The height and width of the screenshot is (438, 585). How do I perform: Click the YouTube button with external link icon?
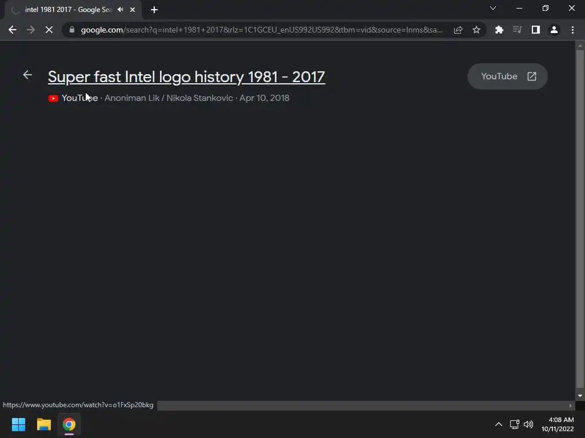[507, 76]
